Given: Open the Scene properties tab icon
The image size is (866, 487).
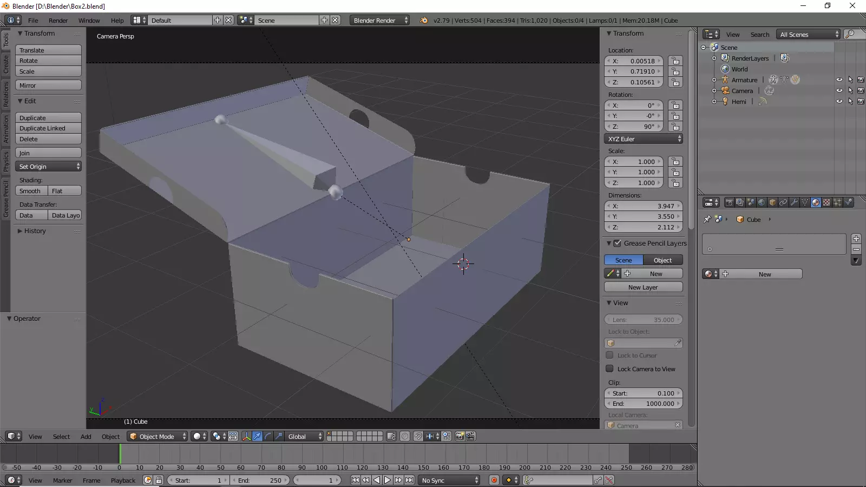Looking at the screenshot, I should 751,202.
